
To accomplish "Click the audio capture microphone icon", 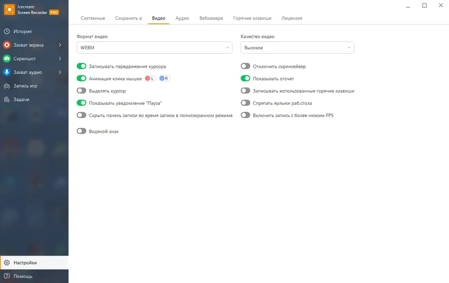I will click(7, 72).
